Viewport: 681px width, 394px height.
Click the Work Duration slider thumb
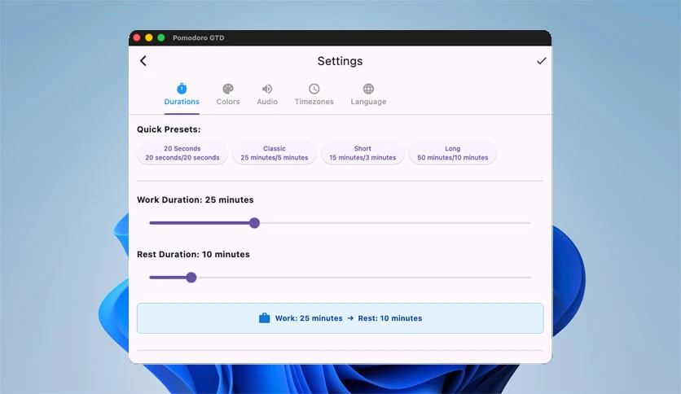pyautogui.click(x=254, y=223)
